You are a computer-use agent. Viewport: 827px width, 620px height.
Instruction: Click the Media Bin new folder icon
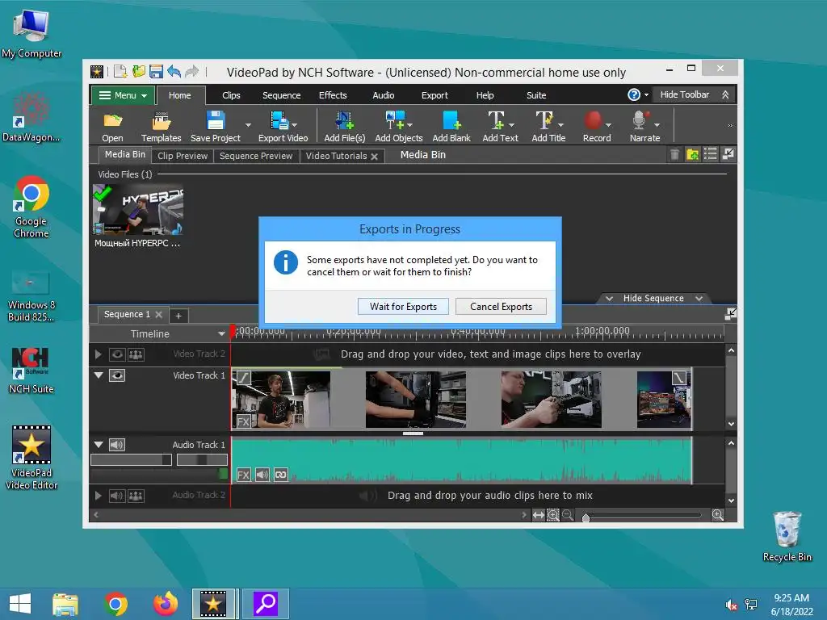point(692,154)
